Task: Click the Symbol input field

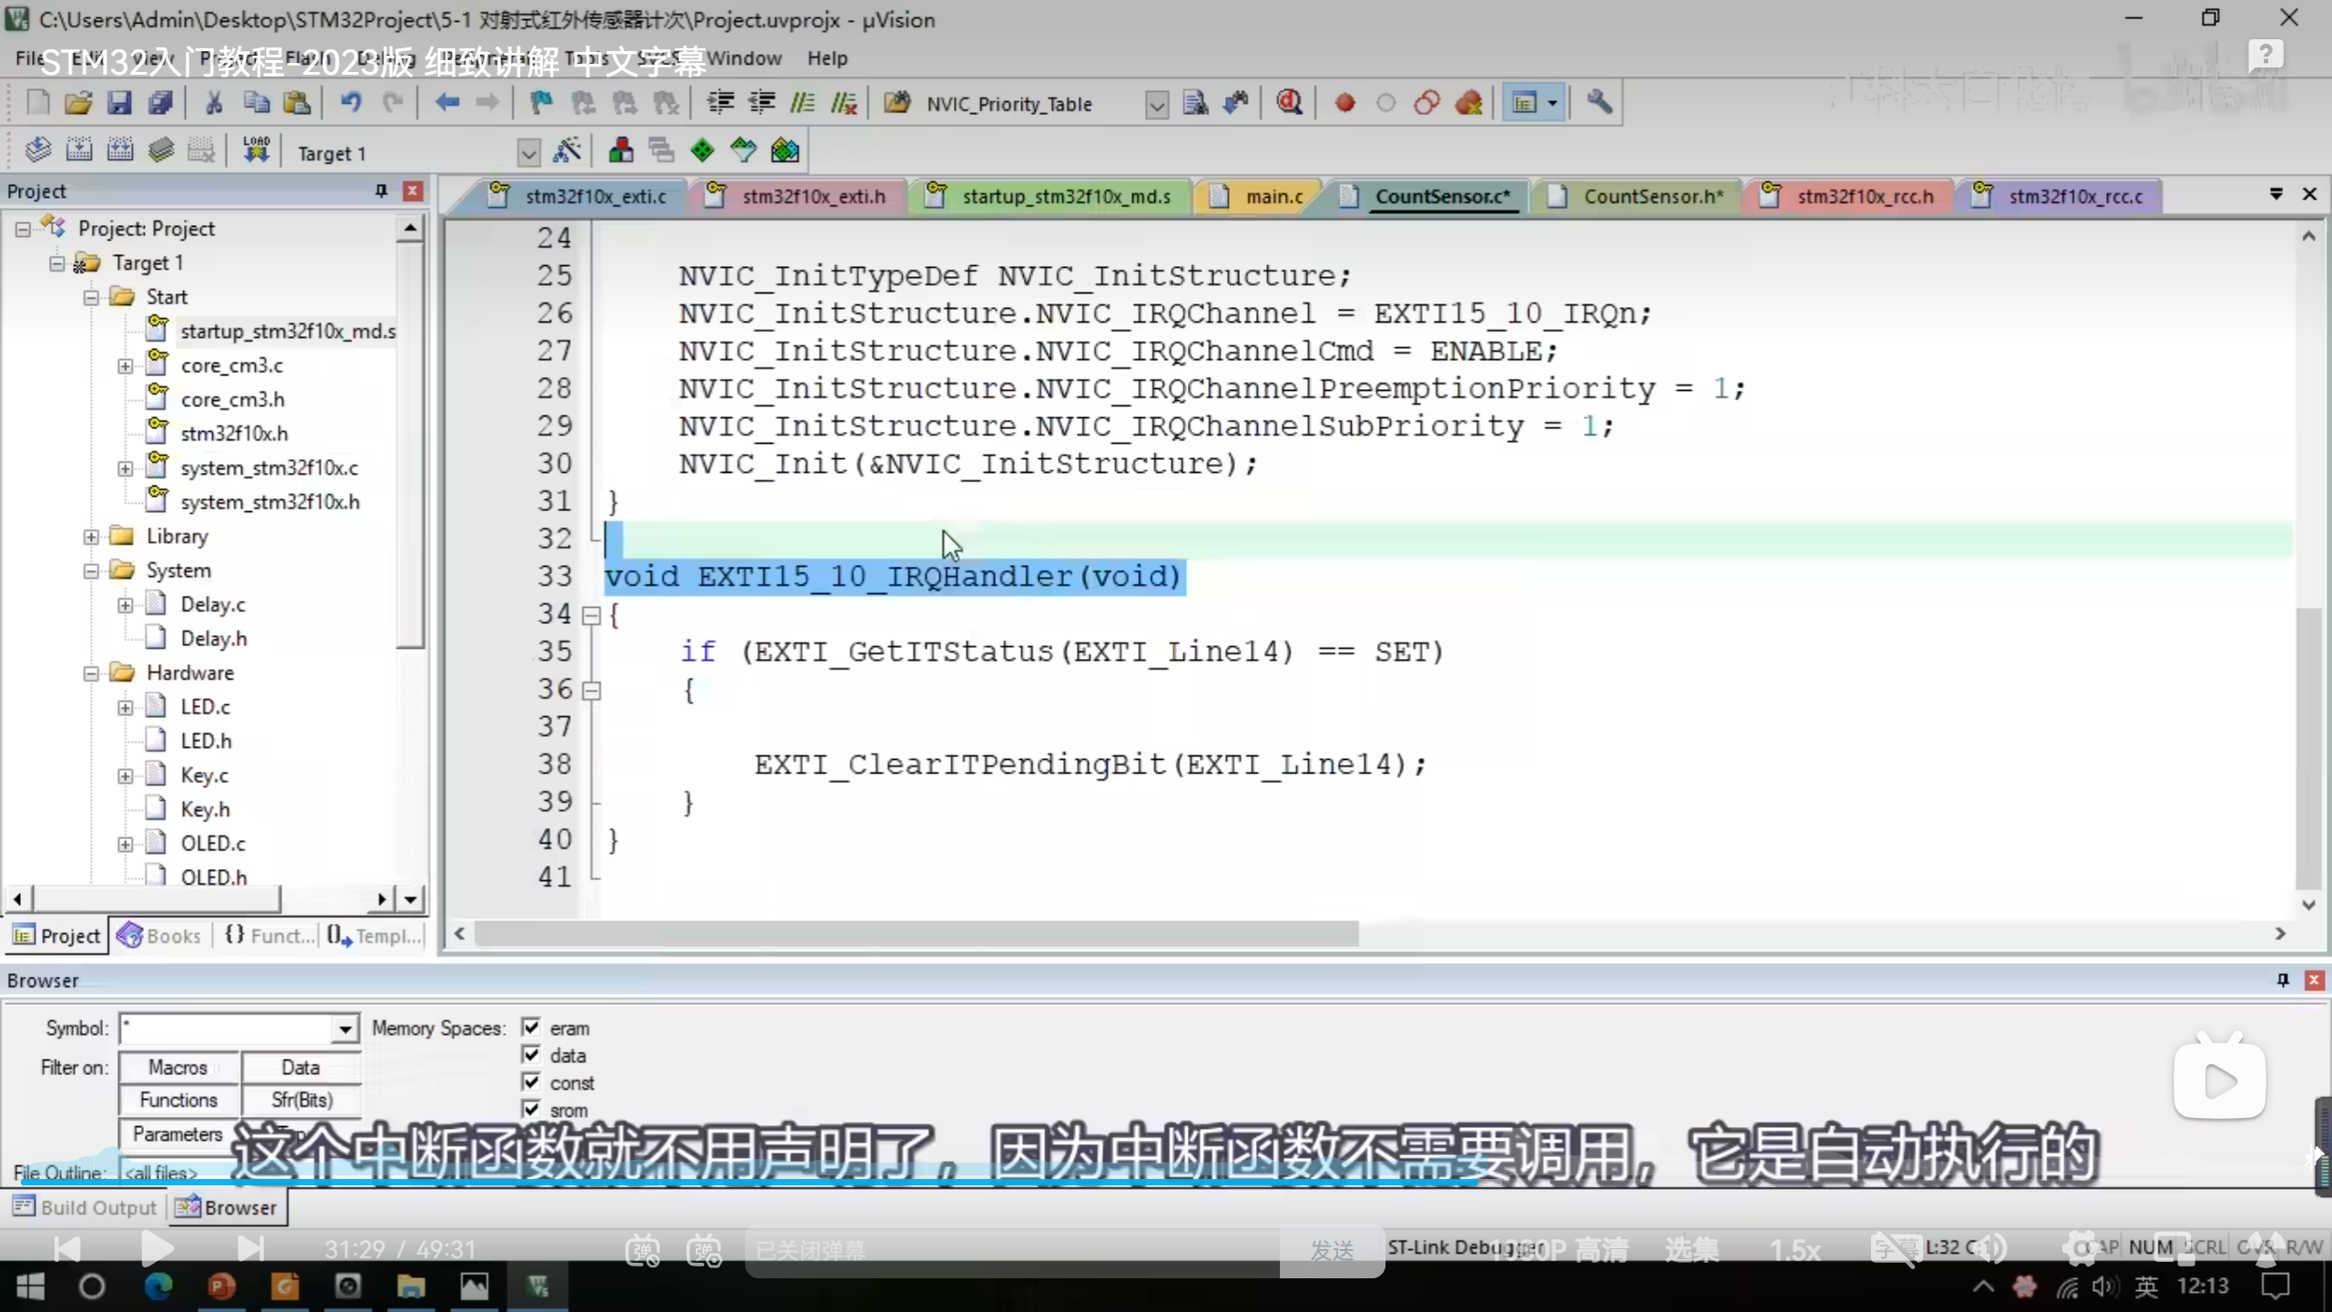Action: click(228, 1029)
